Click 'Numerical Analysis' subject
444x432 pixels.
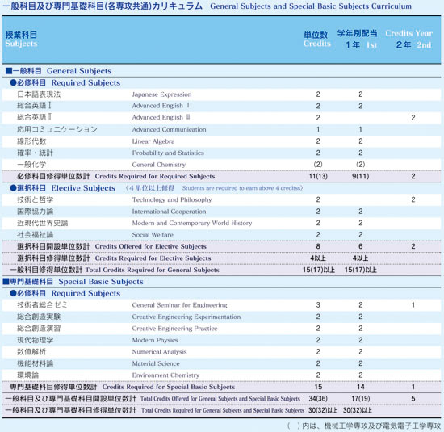point(159,352)
